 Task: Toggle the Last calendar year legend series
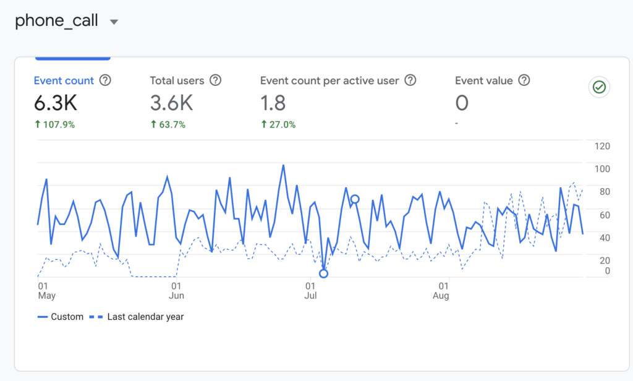tap(138, 317)
